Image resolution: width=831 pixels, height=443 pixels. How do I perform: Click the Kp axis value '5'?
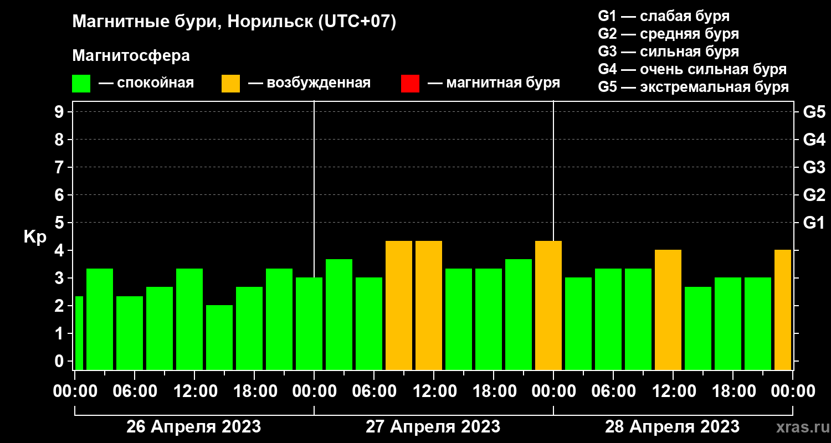coord(60,223)
